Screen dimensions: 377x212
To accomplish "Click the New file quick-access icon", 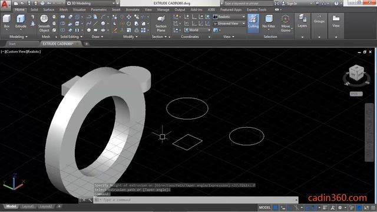I will 16,4.
